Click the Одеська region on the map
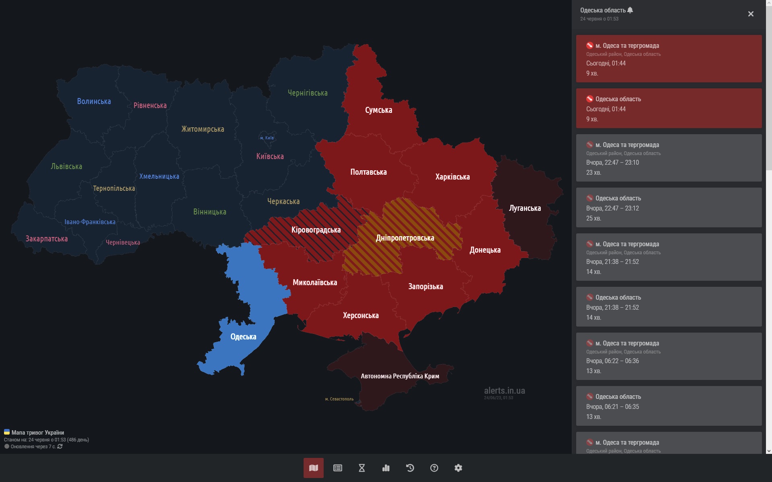The image size is (772, 482). (243, 337)
